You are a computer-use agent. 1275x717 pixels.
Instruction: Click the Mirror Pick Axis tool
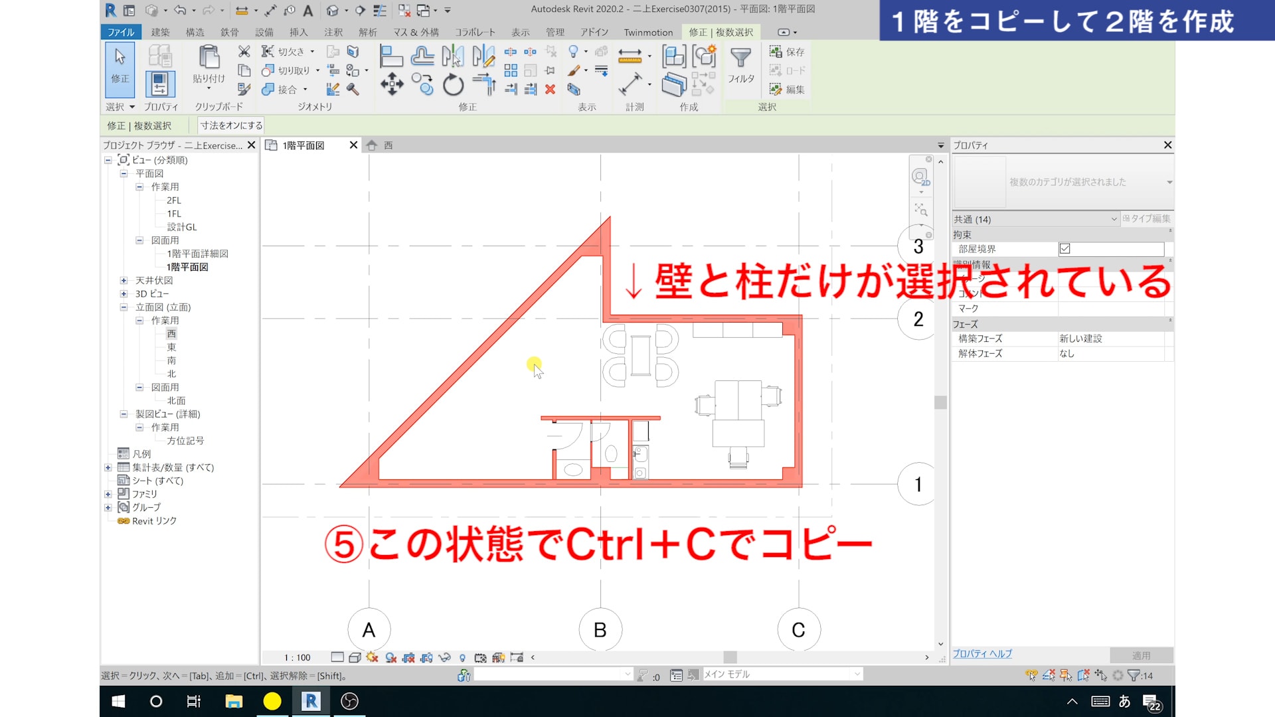click(453, 56)
